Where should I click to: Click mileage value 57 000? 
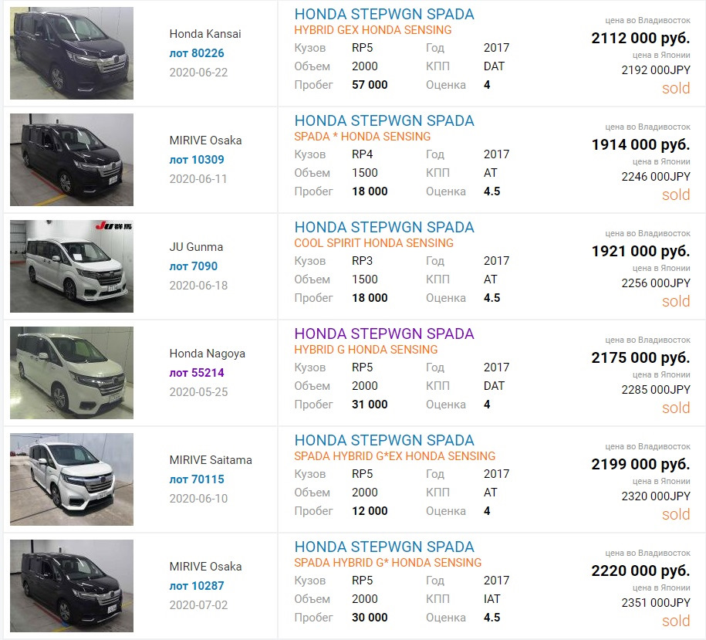click(x=370, y=85)
